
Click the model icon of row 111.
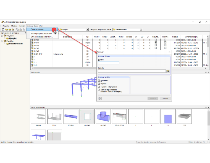pyautogui.click(x=32, y=62)
